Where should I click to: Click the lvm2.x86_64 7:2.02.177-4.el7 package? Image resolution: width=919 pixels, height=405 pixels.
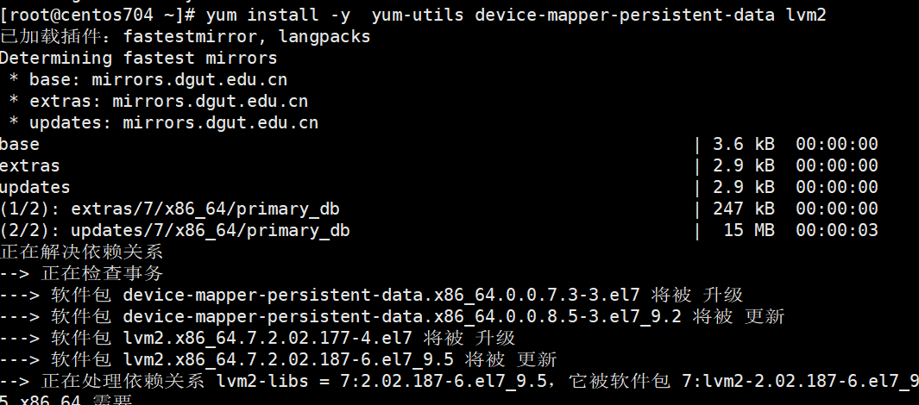point(268,339)
